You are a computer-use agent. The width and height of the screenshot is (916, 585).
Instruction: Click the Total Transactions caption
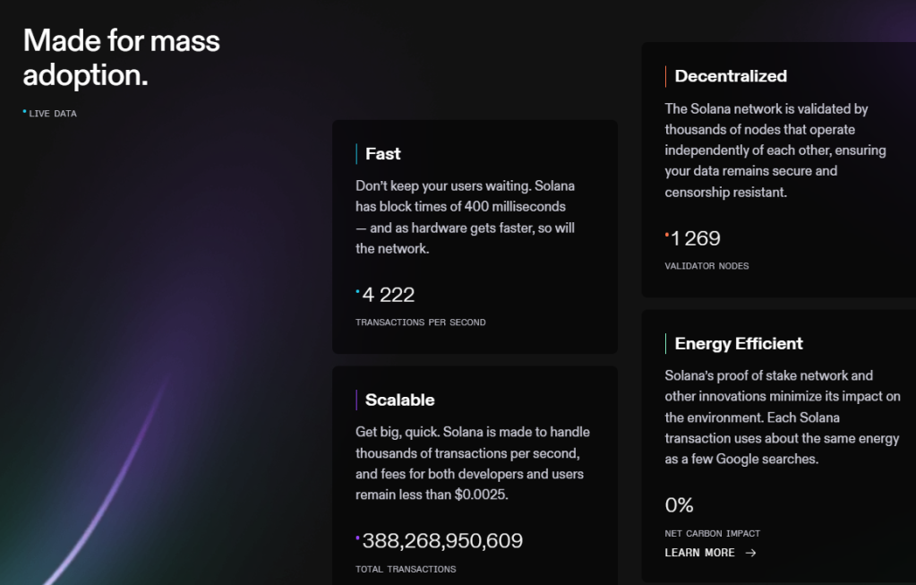(406, 569)
